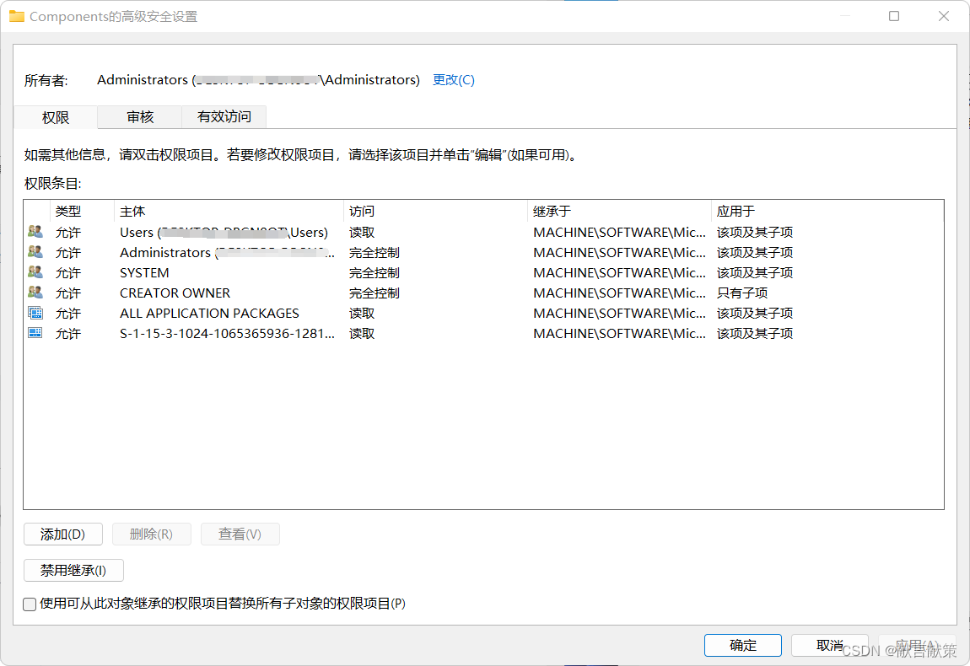The height and width of the screenshot is (666, 970).
Task: Click the 添加(D) button
Action: (62, 534)
